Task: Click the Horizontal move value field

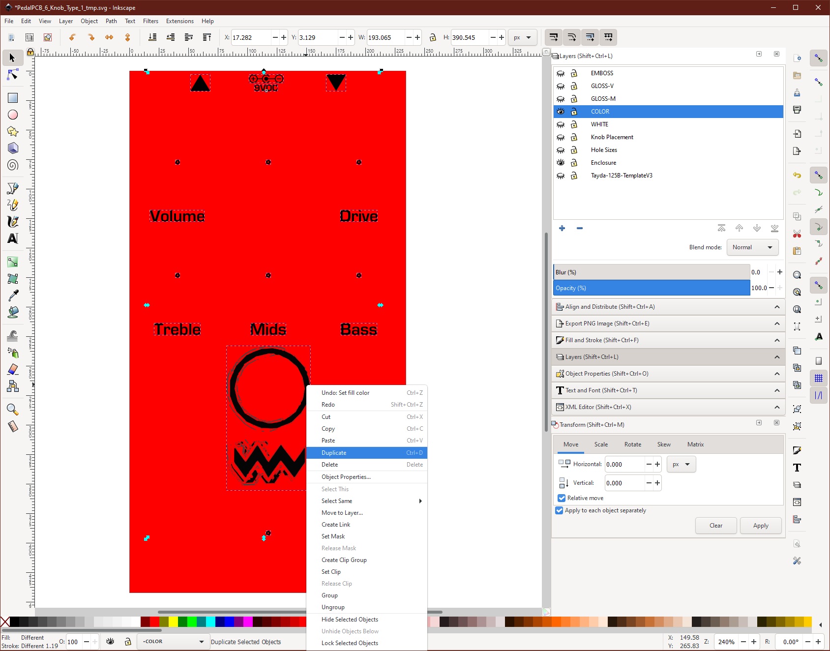Action: tap(624, 464)
